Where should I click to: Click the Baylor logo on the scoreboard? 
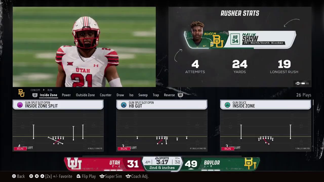(250, 164)
